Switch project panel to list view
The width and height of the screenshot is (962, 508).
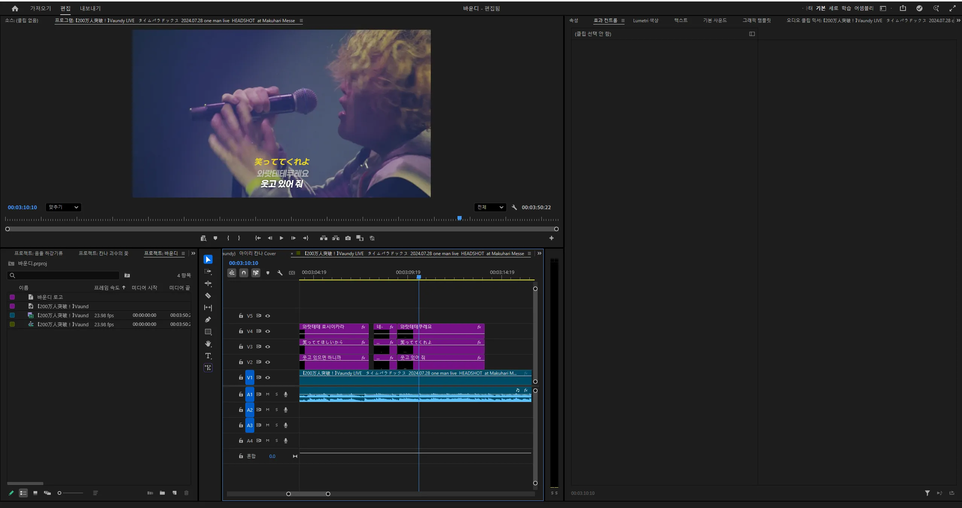[23, 493]
